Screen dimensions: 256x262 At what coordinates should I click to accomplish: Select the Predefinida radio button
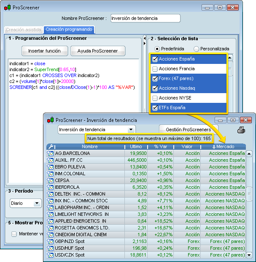point(157,49)
